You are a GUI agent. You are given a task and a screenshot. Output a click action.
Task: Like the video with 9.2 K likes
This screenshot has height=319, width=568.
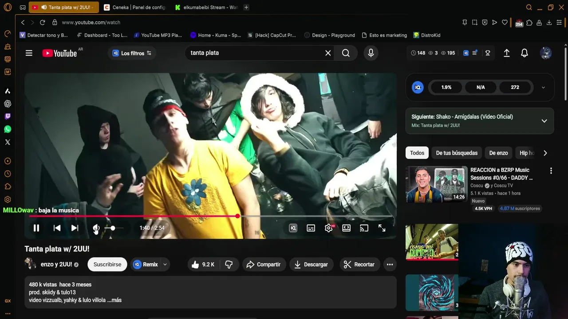[203, 265]
